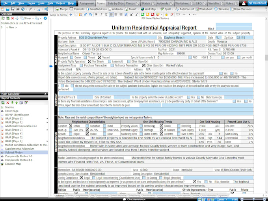This screenshot has width=268, height=201.
Task: Delete the QuickList entry with the red X
Action: coord(13,18)
